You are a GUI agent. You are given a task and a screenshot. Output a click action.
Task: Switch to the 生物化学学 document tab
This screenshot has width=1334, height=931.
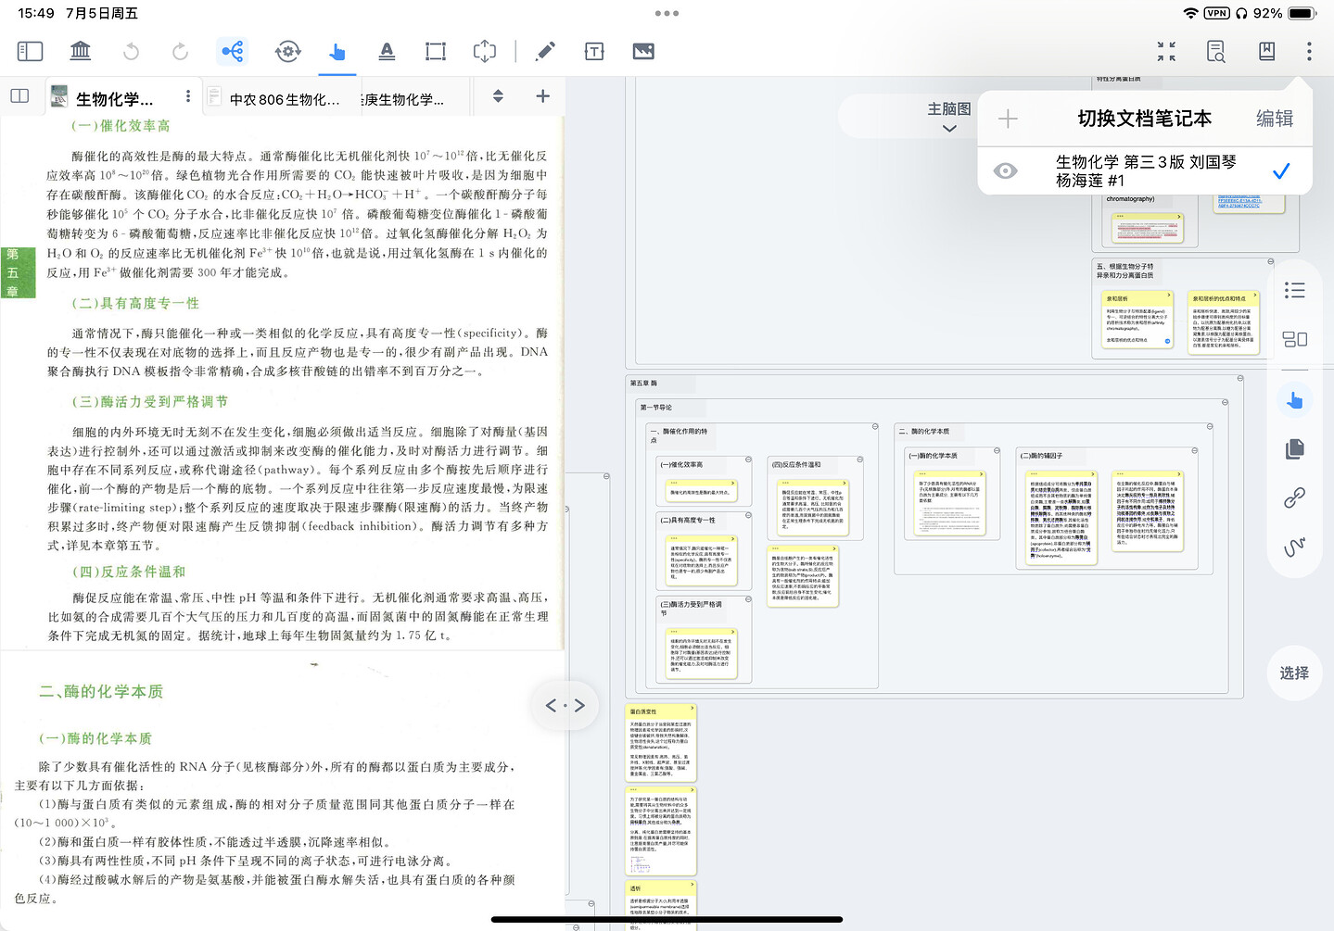click(x=115, y=99)
